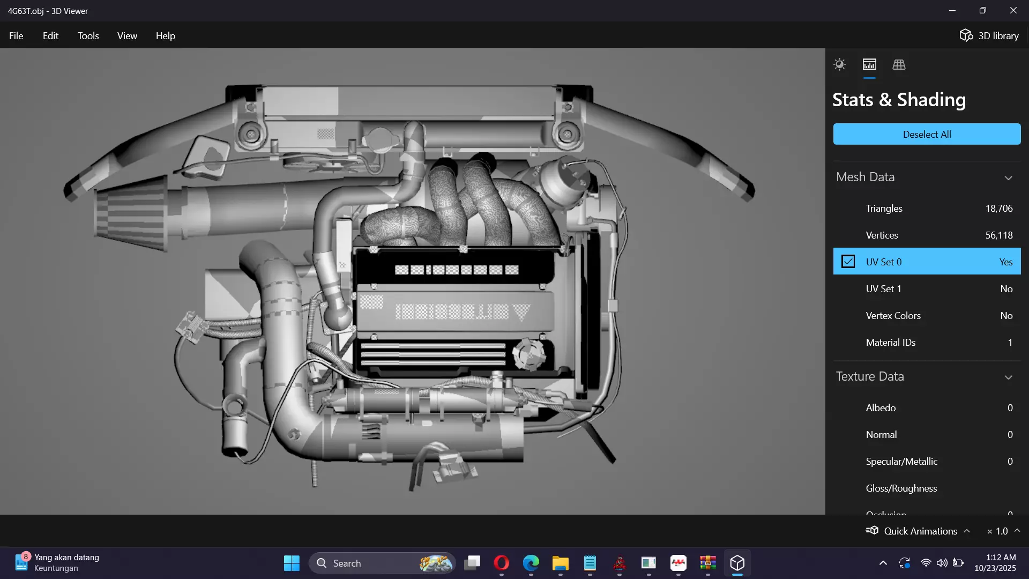The image size is (1029, 579).
Task: Open the Notepad taskbar icon
Action: point(590,563)
